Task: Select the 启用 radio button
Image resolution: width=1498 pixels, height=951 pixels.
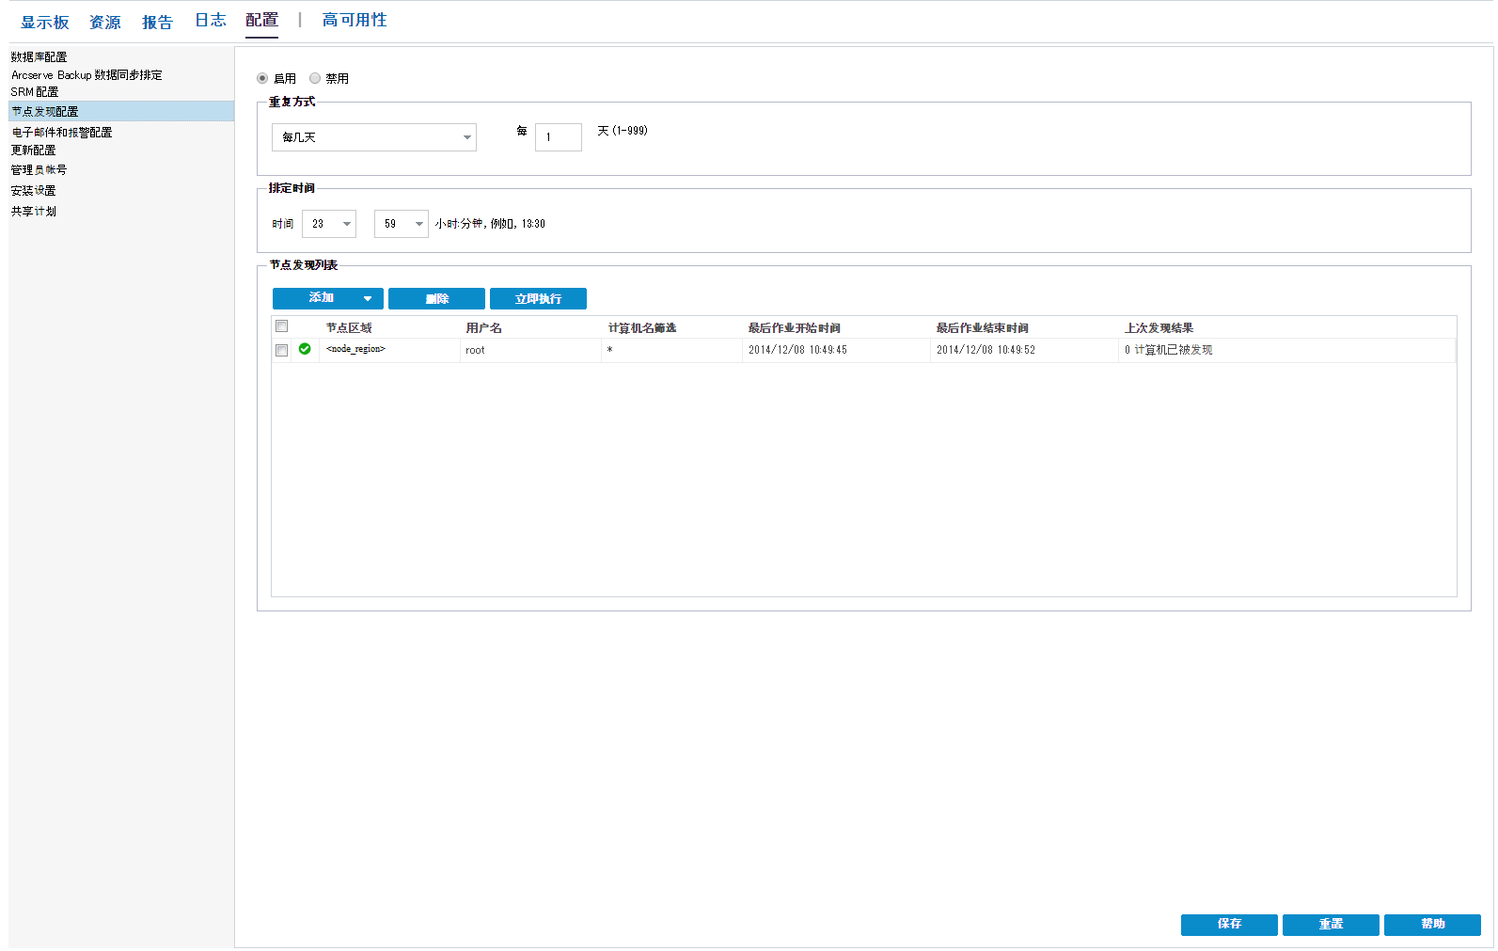Action: tap(262, 78)
